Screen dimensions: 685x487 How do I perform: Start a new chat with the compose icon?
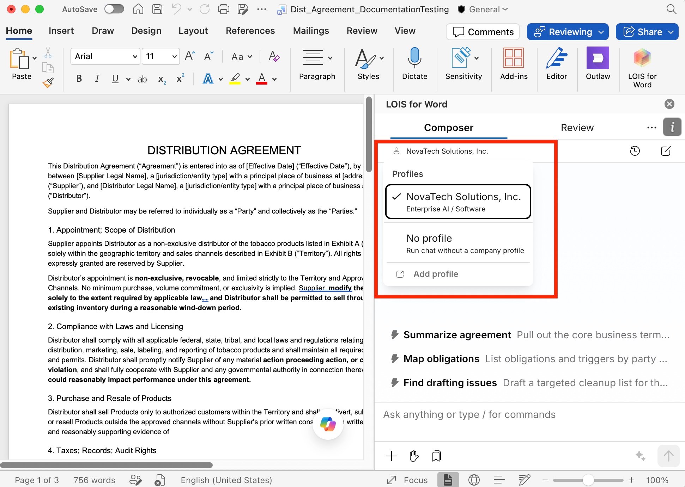[666, 151]
